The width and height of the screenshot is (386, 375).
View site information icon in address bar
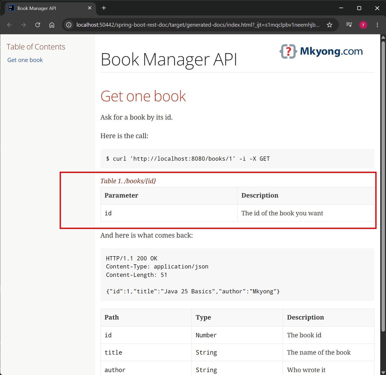click(x=69, y=25)
